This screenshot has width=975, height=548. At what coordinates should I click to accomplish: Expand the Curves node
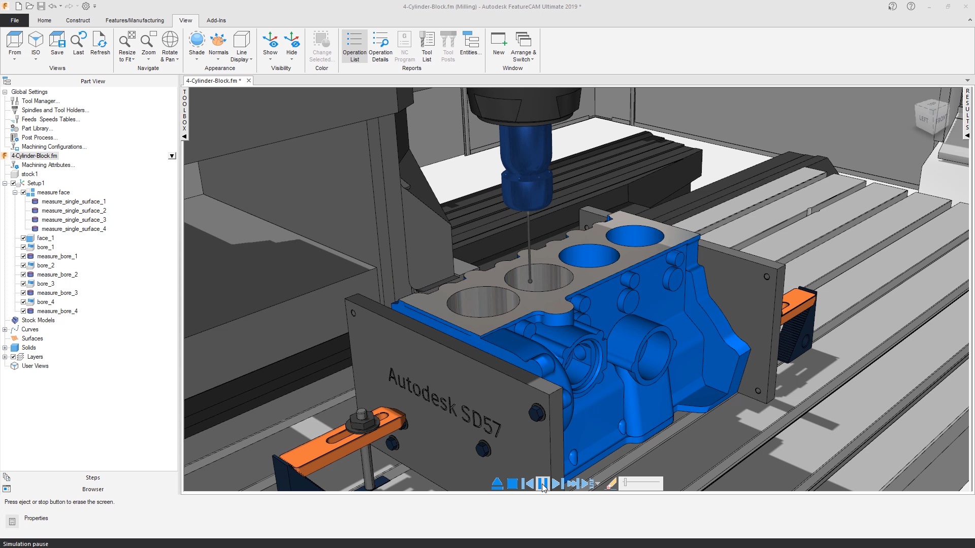point(5,329)
